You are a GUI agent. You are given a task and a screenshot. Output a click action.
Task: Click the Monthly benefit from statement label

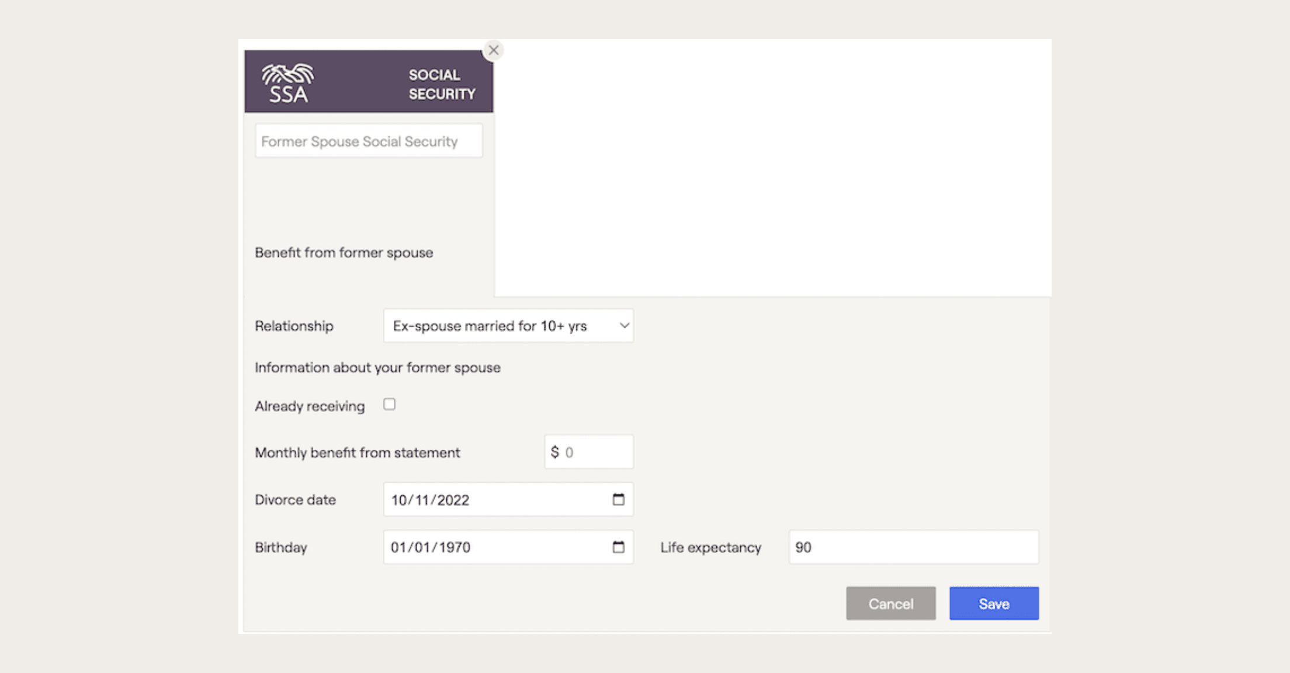[358, 453]
